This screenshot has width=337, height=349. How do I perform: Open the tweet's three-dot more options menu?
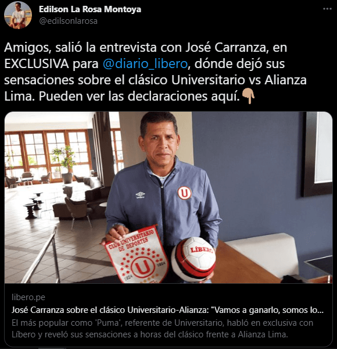point(327,9)
